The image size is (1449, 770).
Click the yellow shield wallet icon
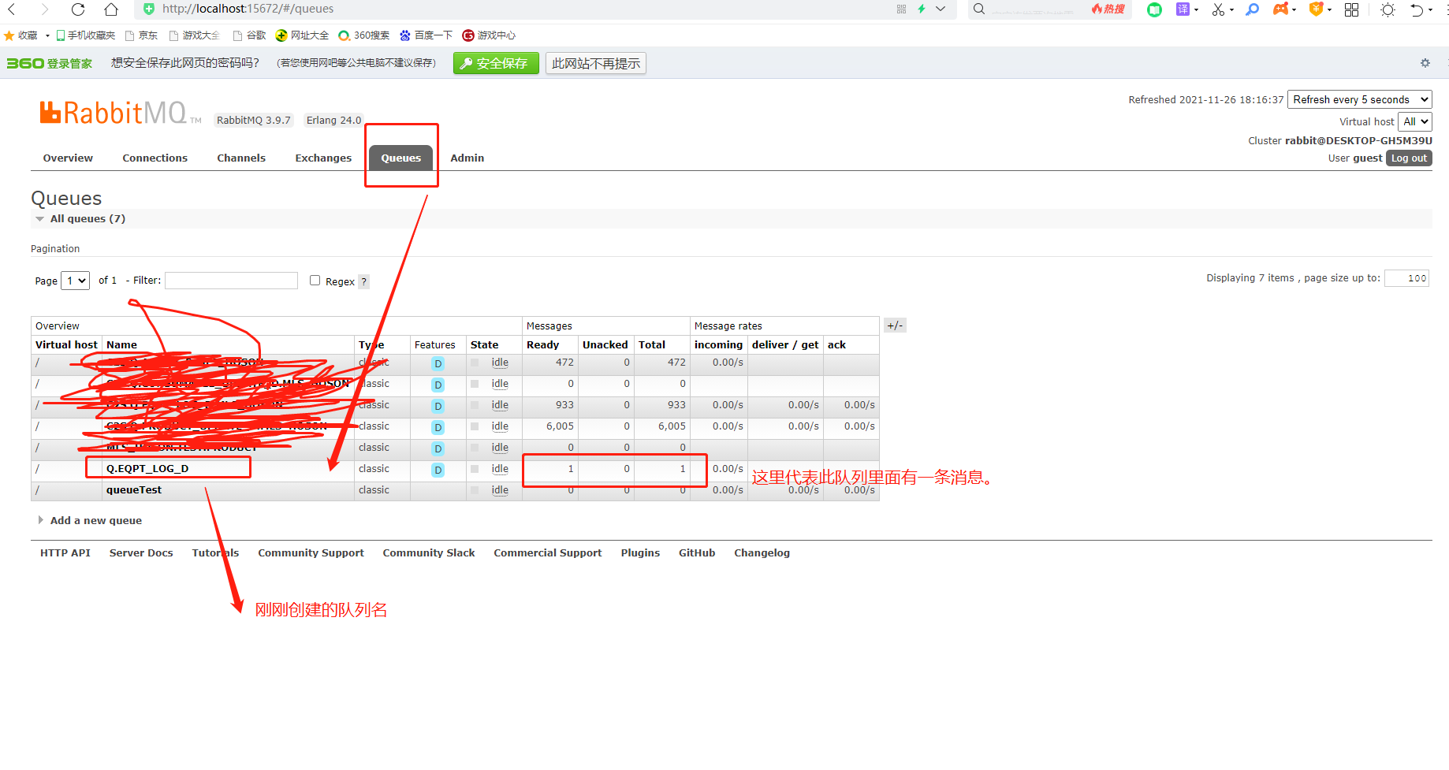click(x=1316, y=9)
